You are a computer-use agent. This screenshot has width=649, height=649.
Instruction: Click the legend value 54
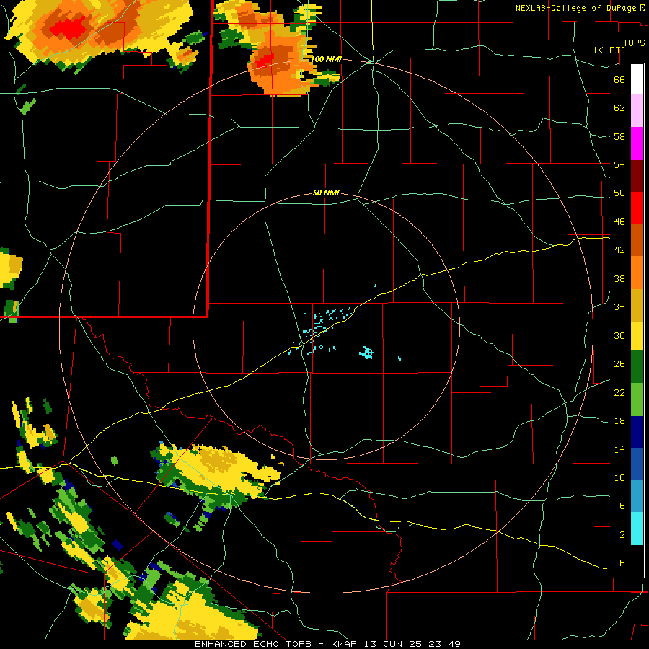pyautogui.click(x=619, y=164)
